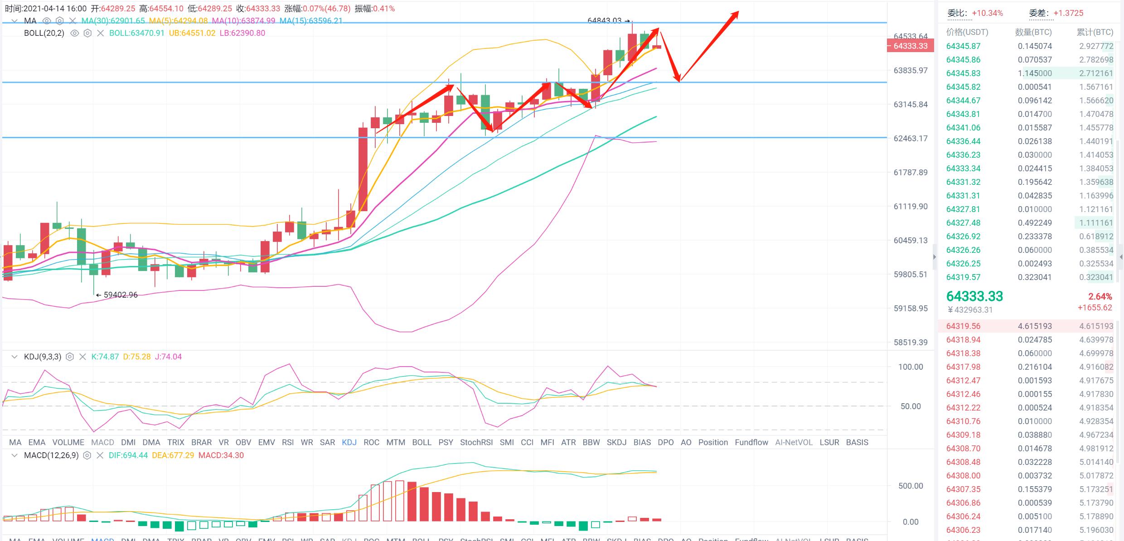Select BASIS tab below the KDJ chart

click(857, 442)
